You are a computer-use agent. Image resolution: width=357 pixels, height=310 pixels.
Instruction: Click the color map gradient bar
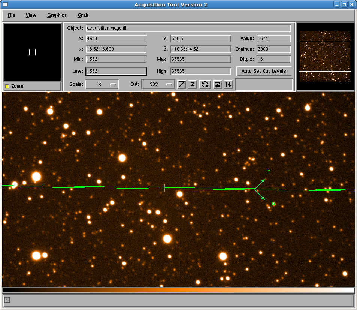coord(178,290)
